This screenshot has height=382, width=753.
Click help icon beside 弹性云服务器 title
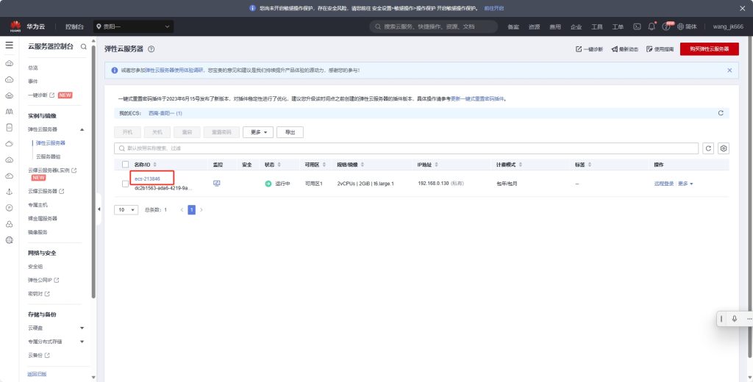tap(151, 49)
